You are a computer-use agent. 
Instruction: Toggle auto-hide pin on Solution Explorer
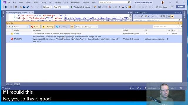click(x=178, y=13)
